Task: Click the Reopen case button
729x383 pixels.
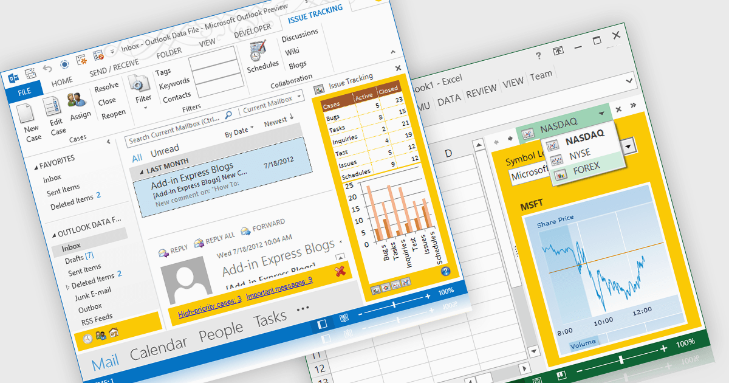Action: [114, 115]
